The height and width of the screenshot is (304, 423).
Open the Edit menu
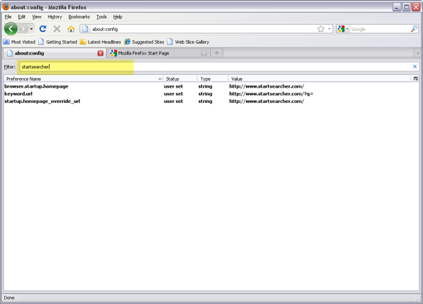tap(21, 17)
